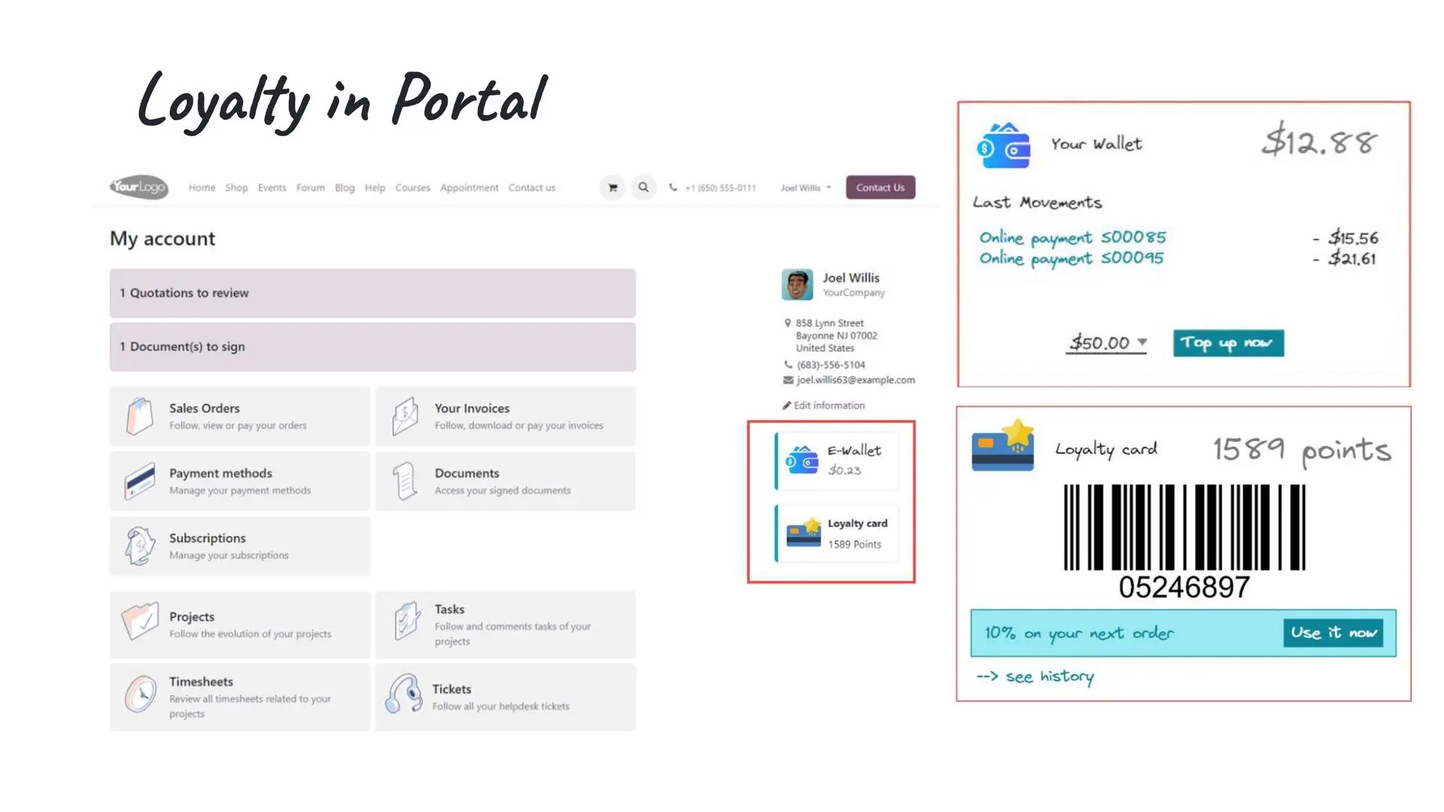Click 10% on your next order text
The height and width of the screenshot is (812, 1444).
pyautogui.click(x=1079, y=633)
